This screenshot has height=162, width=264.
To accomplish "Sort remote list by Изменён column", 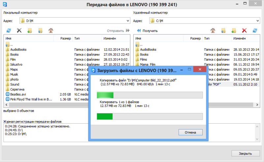I will 246,38.
